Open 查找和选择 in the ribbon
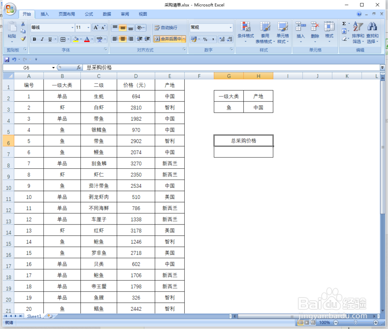Screen dimensions: 388x329 pyautogui.click(x=372, y=33)
